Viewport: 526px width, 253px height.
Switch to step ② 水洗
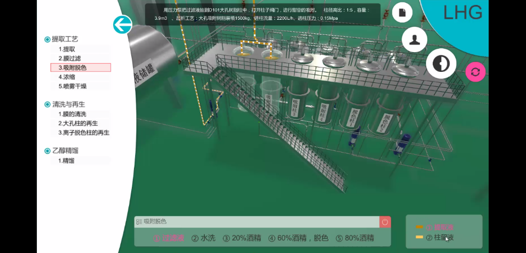(203, 238)
